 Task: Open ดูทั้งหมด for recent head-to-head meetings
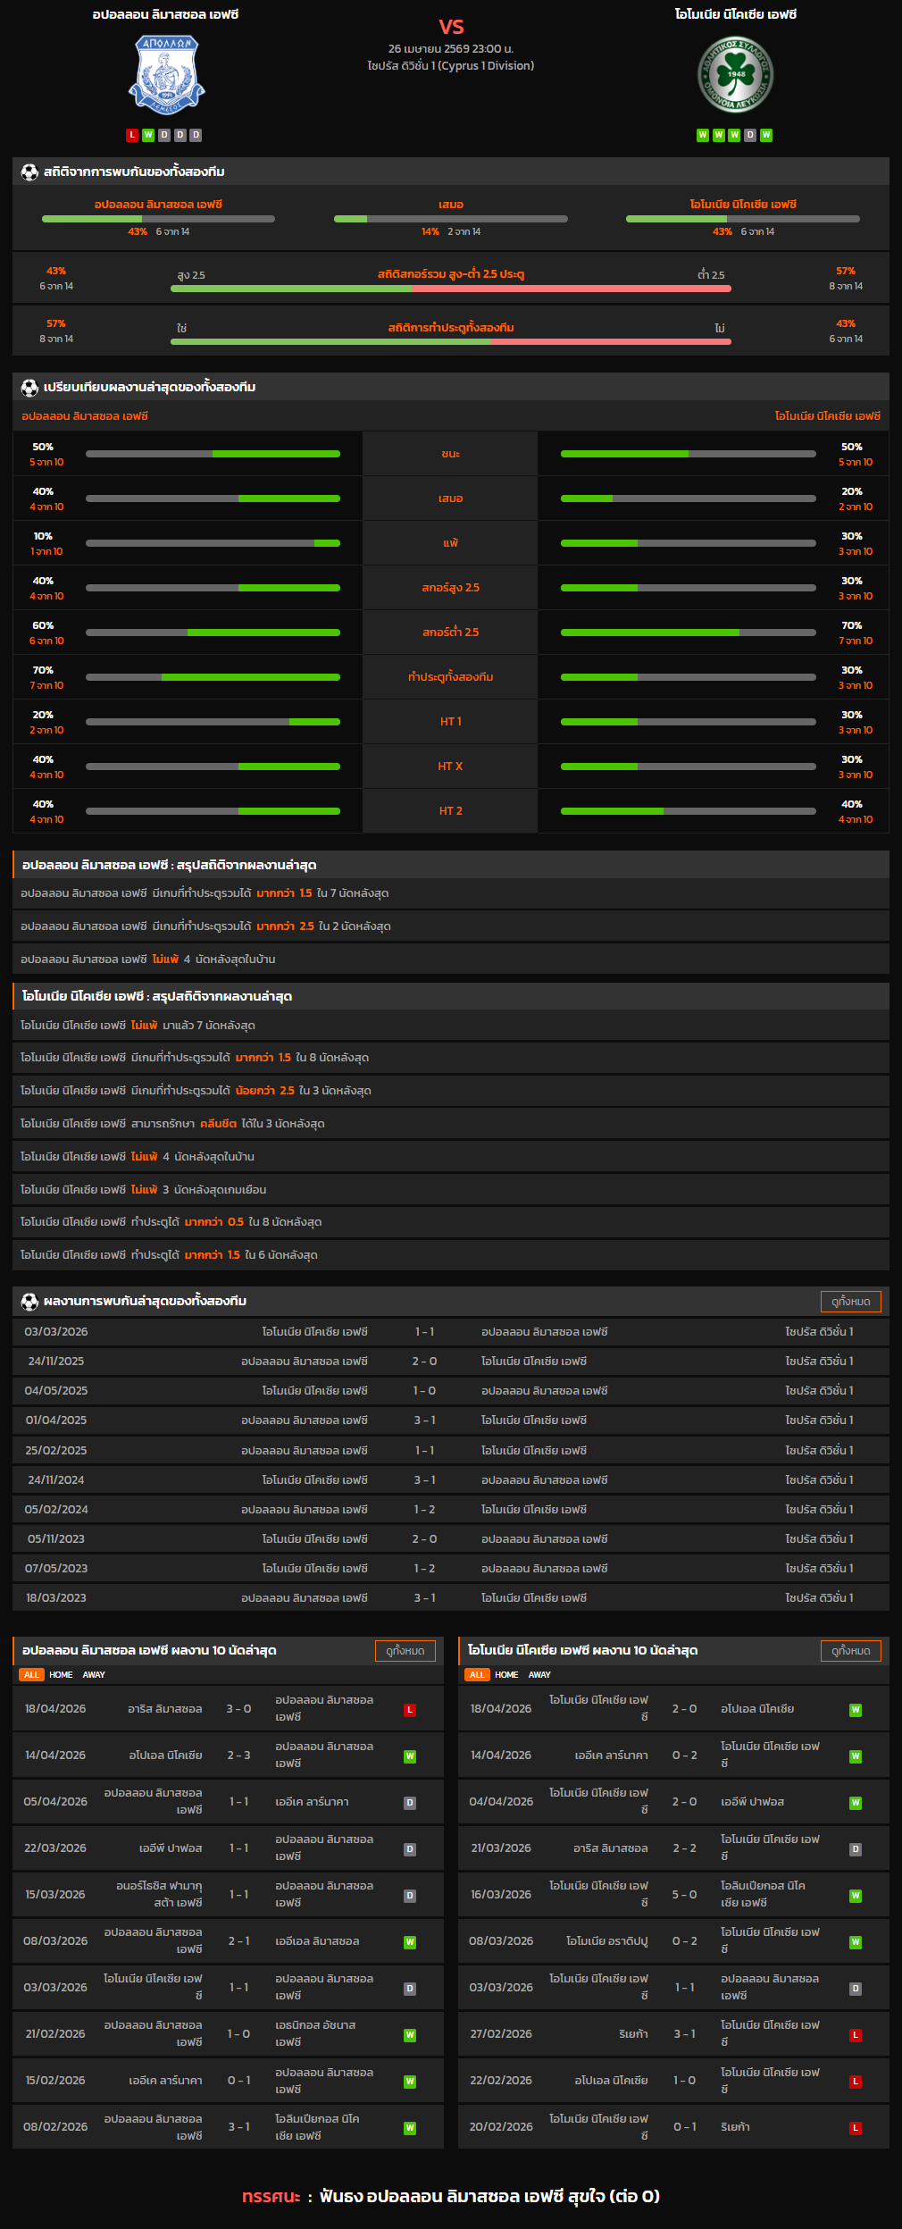pos(850,1301)
